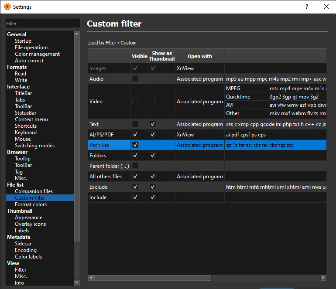The image size is (336, 289).
Task: Click the table's horizontal scroll left arrow
Action: click(x=91, y=278)
